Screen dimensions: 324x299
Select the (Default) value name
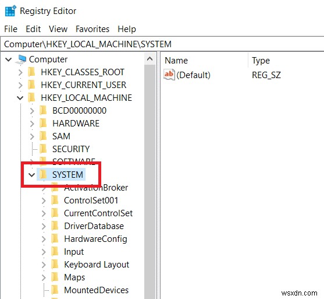[x=193, y=75]
